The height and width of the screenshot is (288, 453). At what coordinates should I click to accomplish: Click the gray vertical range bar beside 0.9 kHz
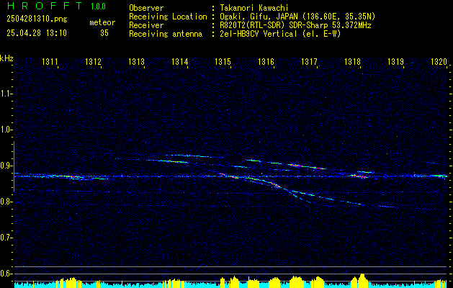coord(14,166)
